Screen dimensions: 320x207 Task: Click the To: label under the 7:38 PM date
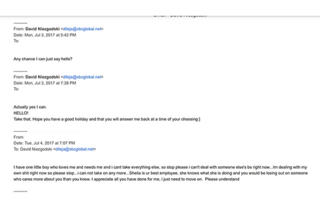point(16,89)
